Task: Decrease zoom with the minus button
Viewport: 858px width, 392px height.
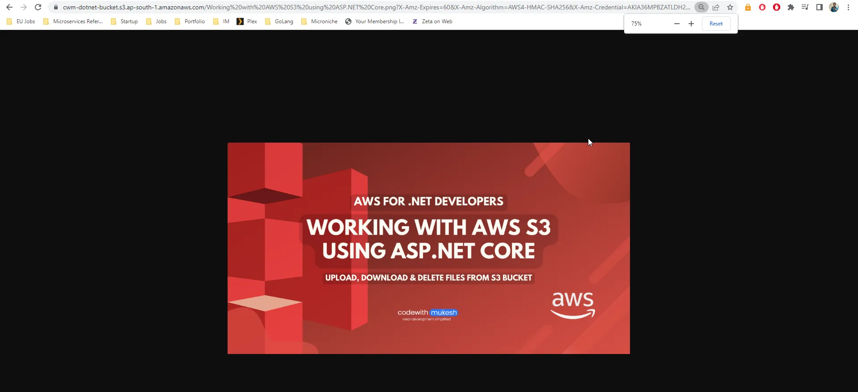Action: [677, 24]
